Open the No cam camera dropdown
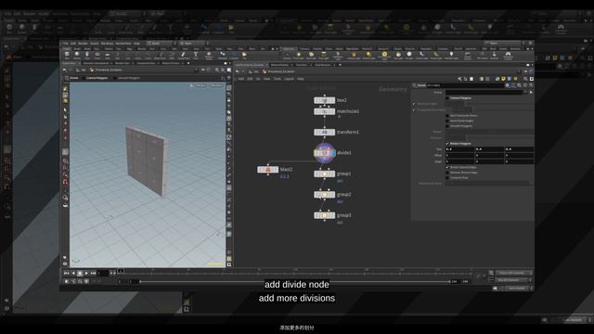594x334 pixels. [x=216, y=85]
